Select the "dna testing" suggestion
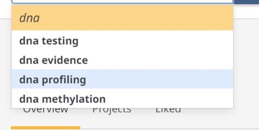 pyautogui.click(x=123, y=41)
